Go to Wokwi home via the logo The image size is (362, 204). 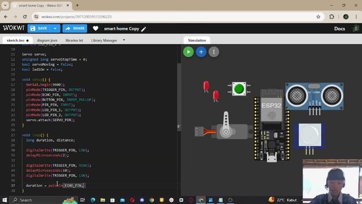tap(14, 28)
